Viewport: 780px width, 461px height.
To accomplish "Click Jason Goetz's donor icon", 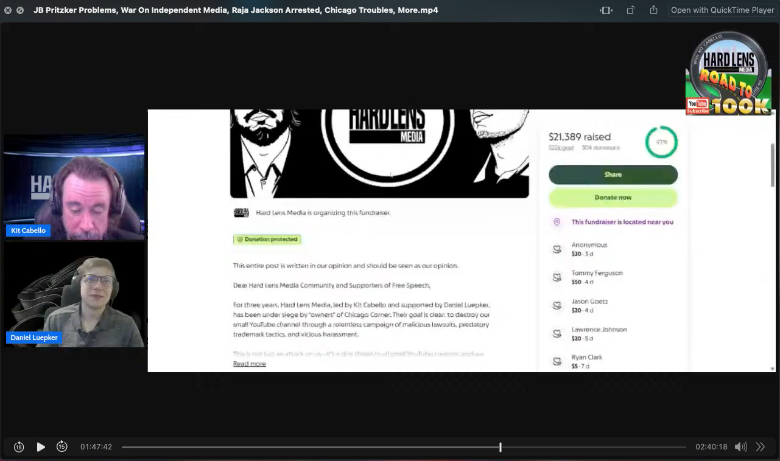I will point(557,305).
